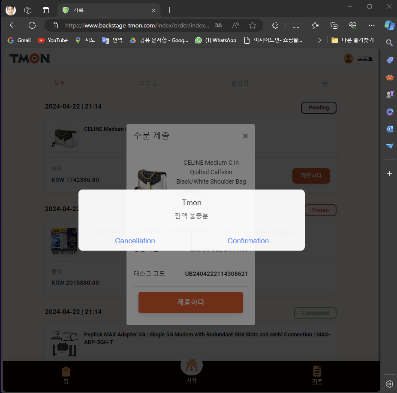Open the collections icon
397x393 pixels.
click(x=334, y=25)
